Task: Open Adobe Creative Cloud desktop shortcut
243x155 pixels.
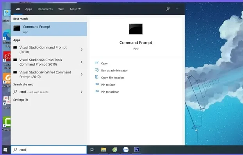Action: [7, 60]
